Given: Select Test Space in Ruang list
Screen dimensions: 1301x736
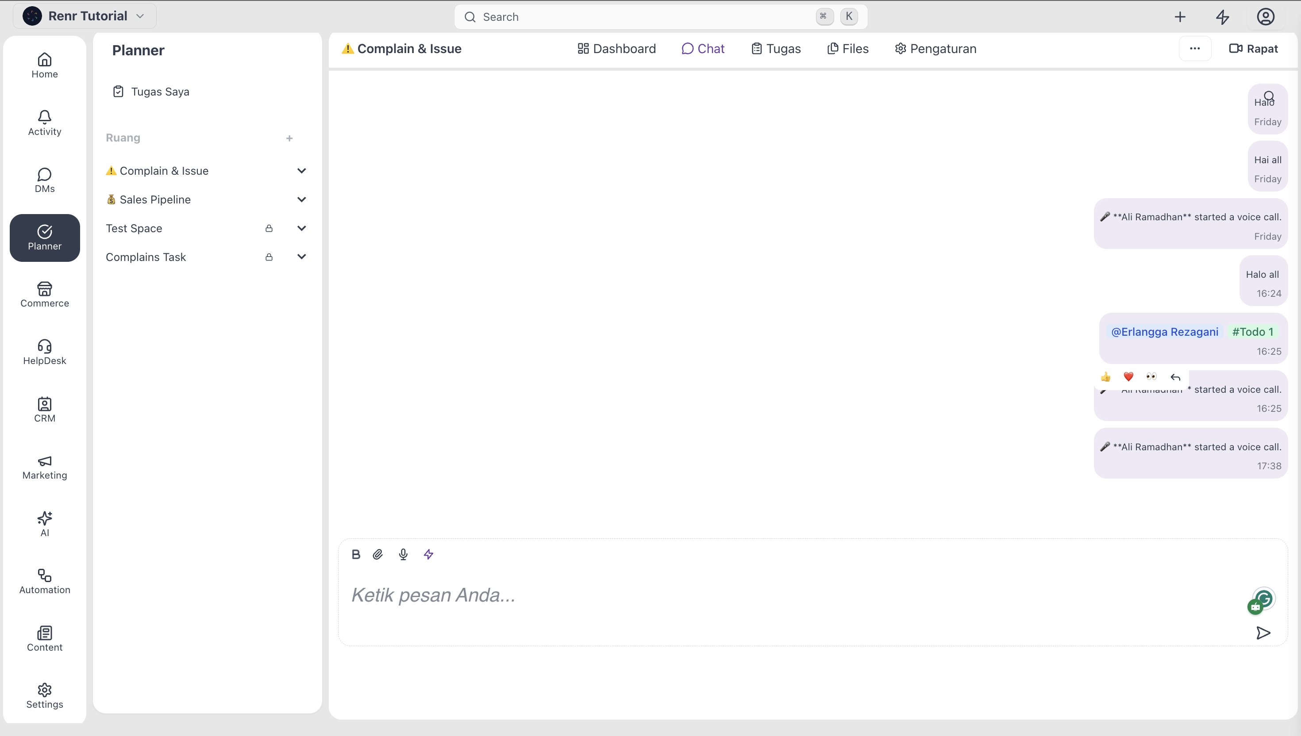Looking at the screenshot, I should (x=134, y=229).
